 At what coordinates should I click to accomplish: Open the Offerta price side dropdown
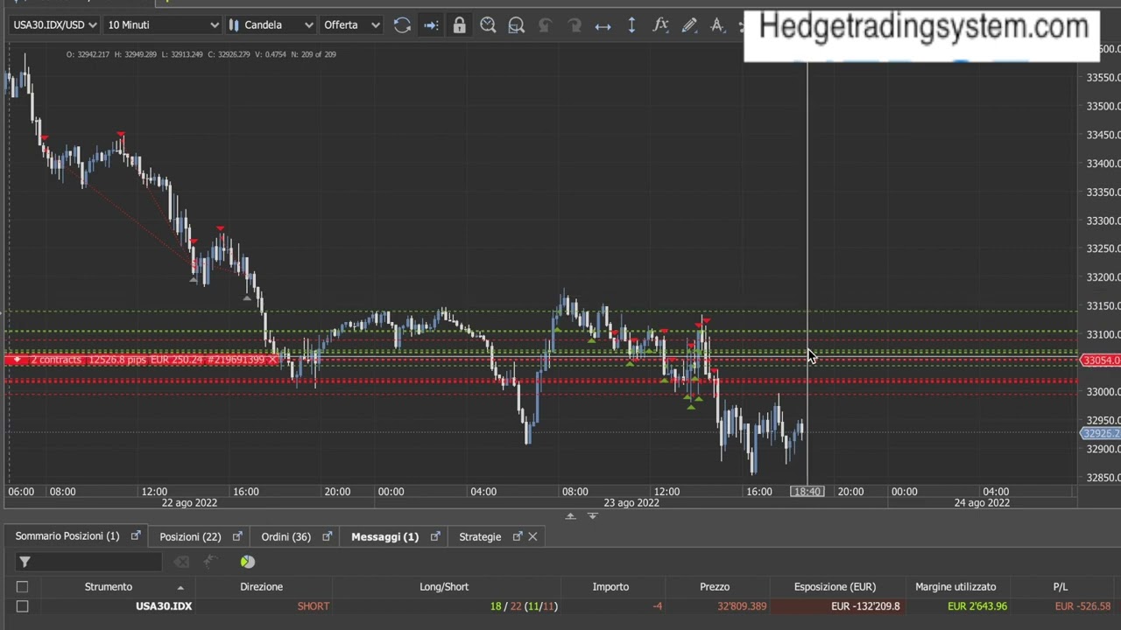coord(351,24)
